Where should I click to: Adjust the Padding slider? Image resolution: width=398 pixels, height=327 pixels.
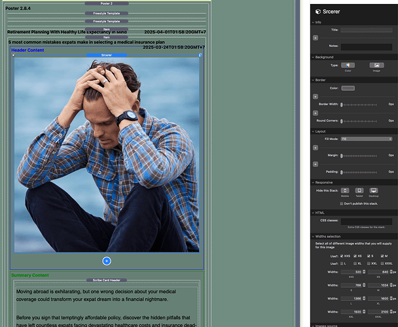(359, 172)
